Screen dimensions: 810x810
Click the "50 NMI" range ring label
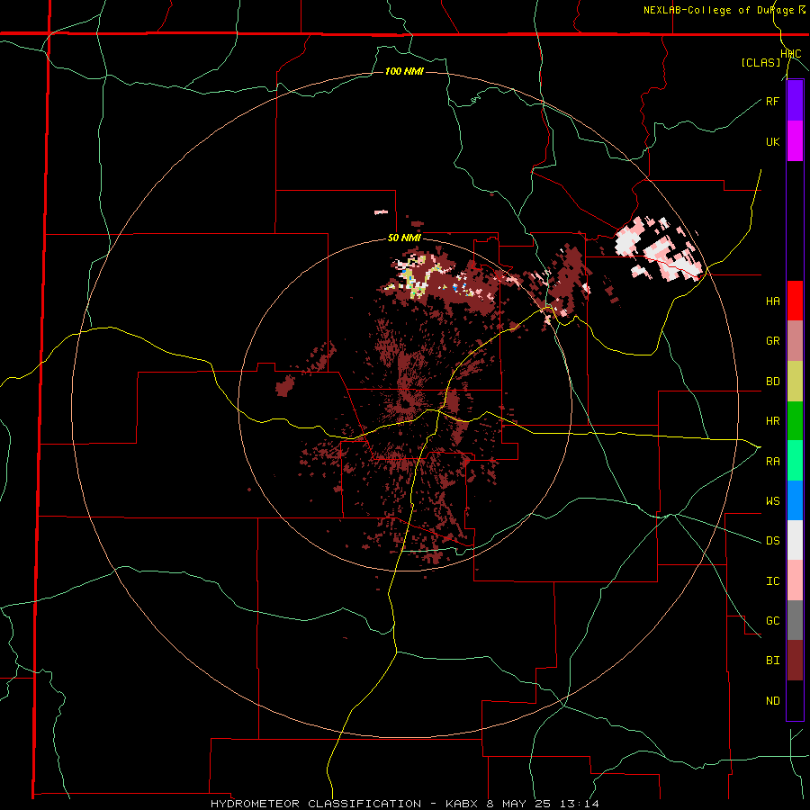pyautogui.click(x=404, y=238)
